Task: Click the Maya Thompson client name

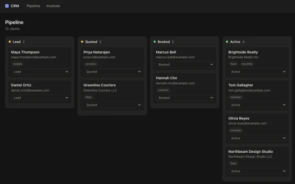Action: 25,52
